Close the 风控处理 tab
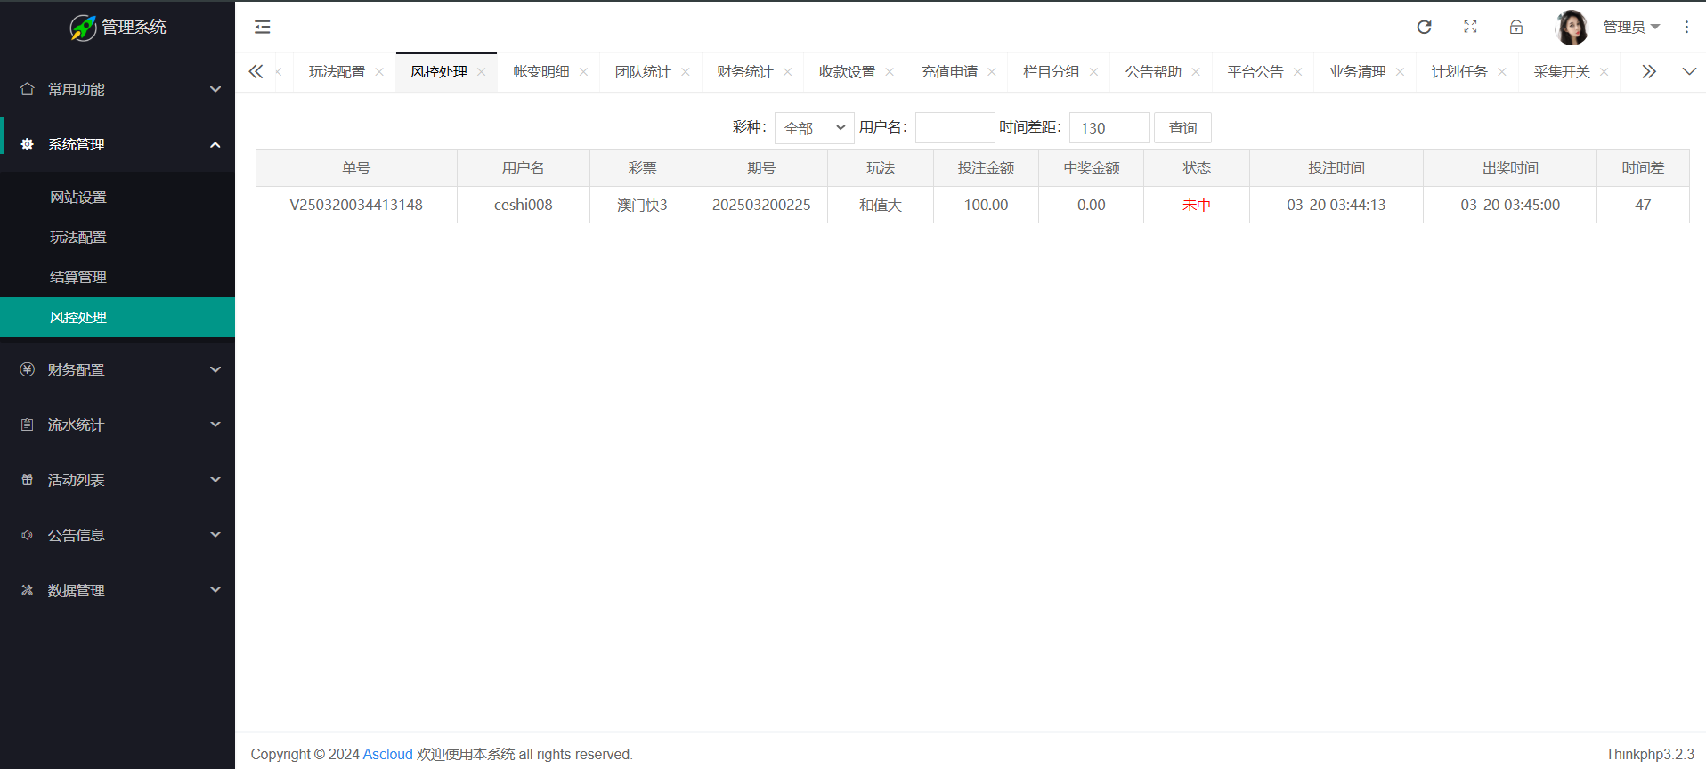Image resolution: width=1706 pixels, height=769 pixels. coord(482,72)
